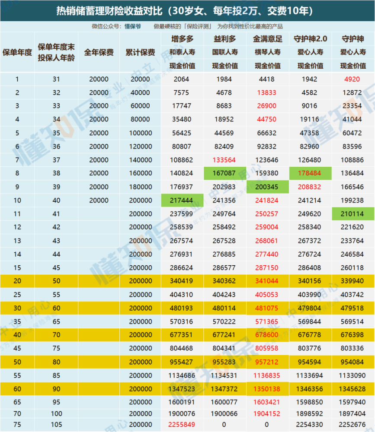The height and width of the screenshot is (432, 375).
Task: Click green highlighted cell 167087
Action: point(225,173)
